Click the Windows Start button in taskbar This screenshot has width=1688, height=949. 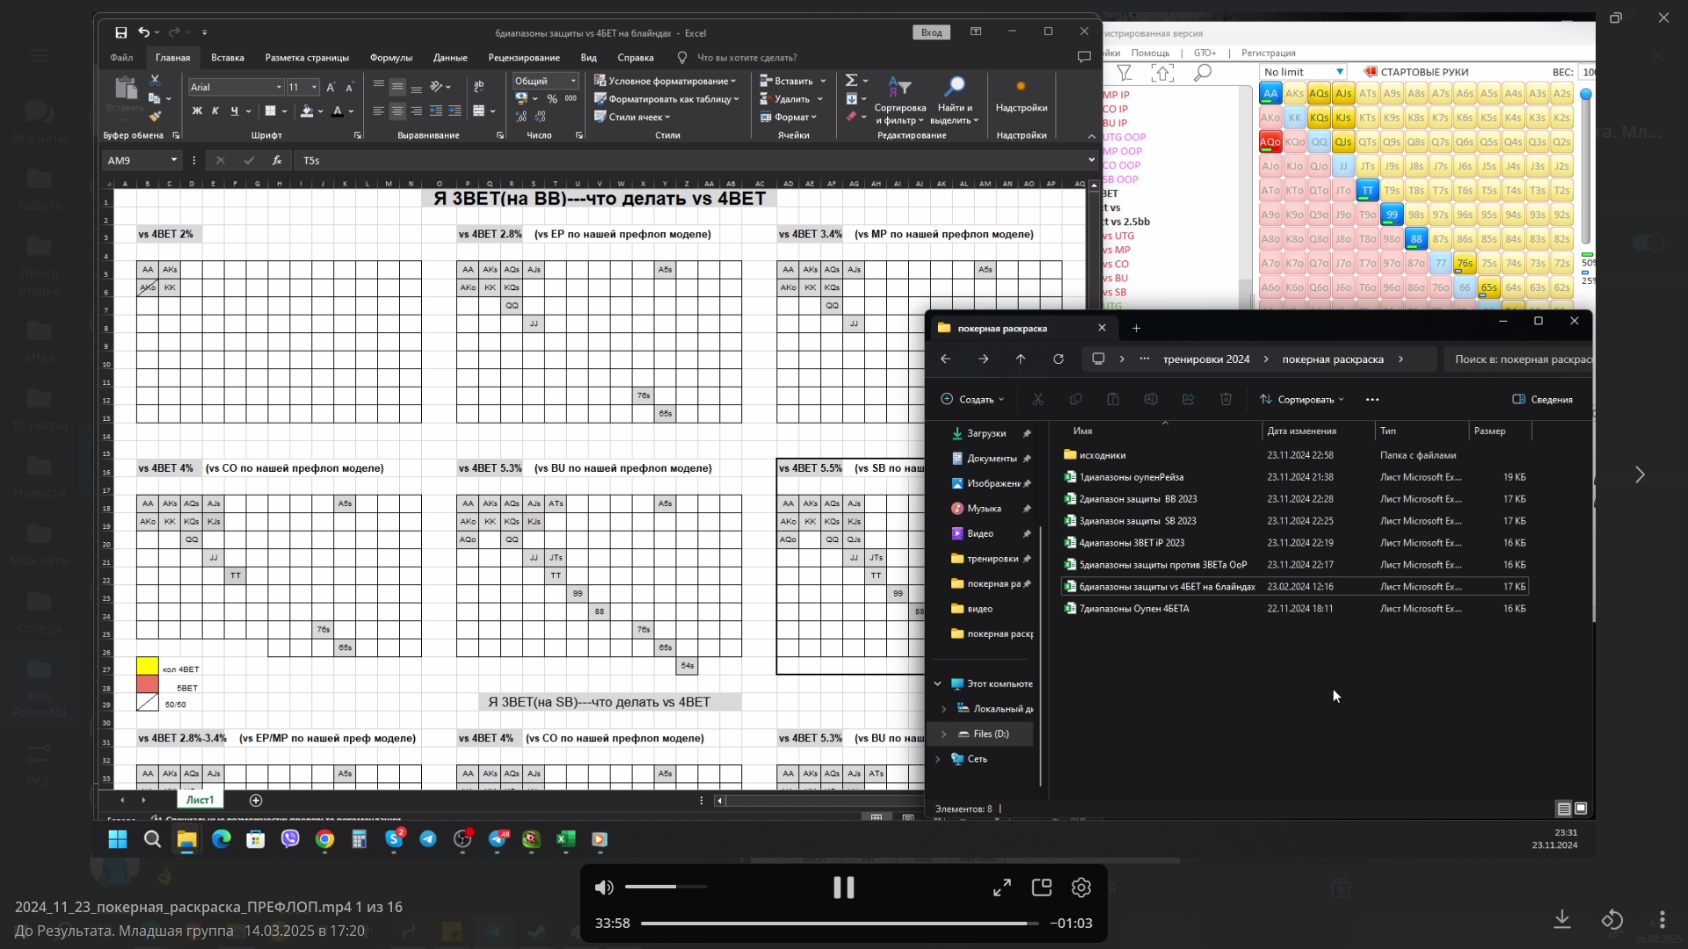point(118,839)
